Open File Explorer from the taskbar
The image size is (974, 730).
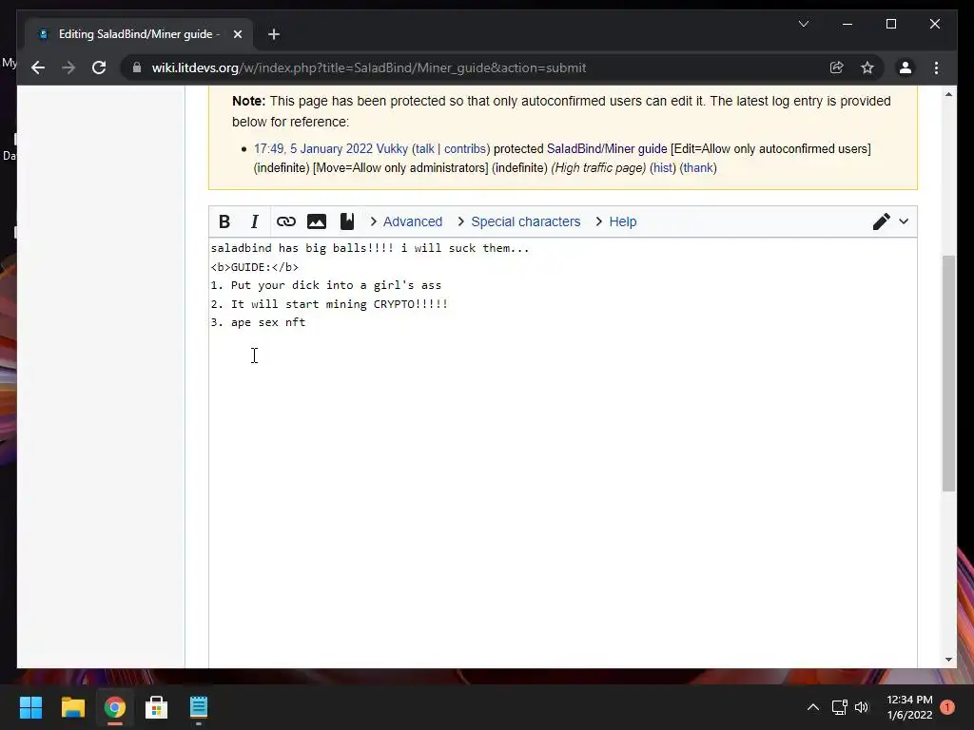click(x=72, y=707)
